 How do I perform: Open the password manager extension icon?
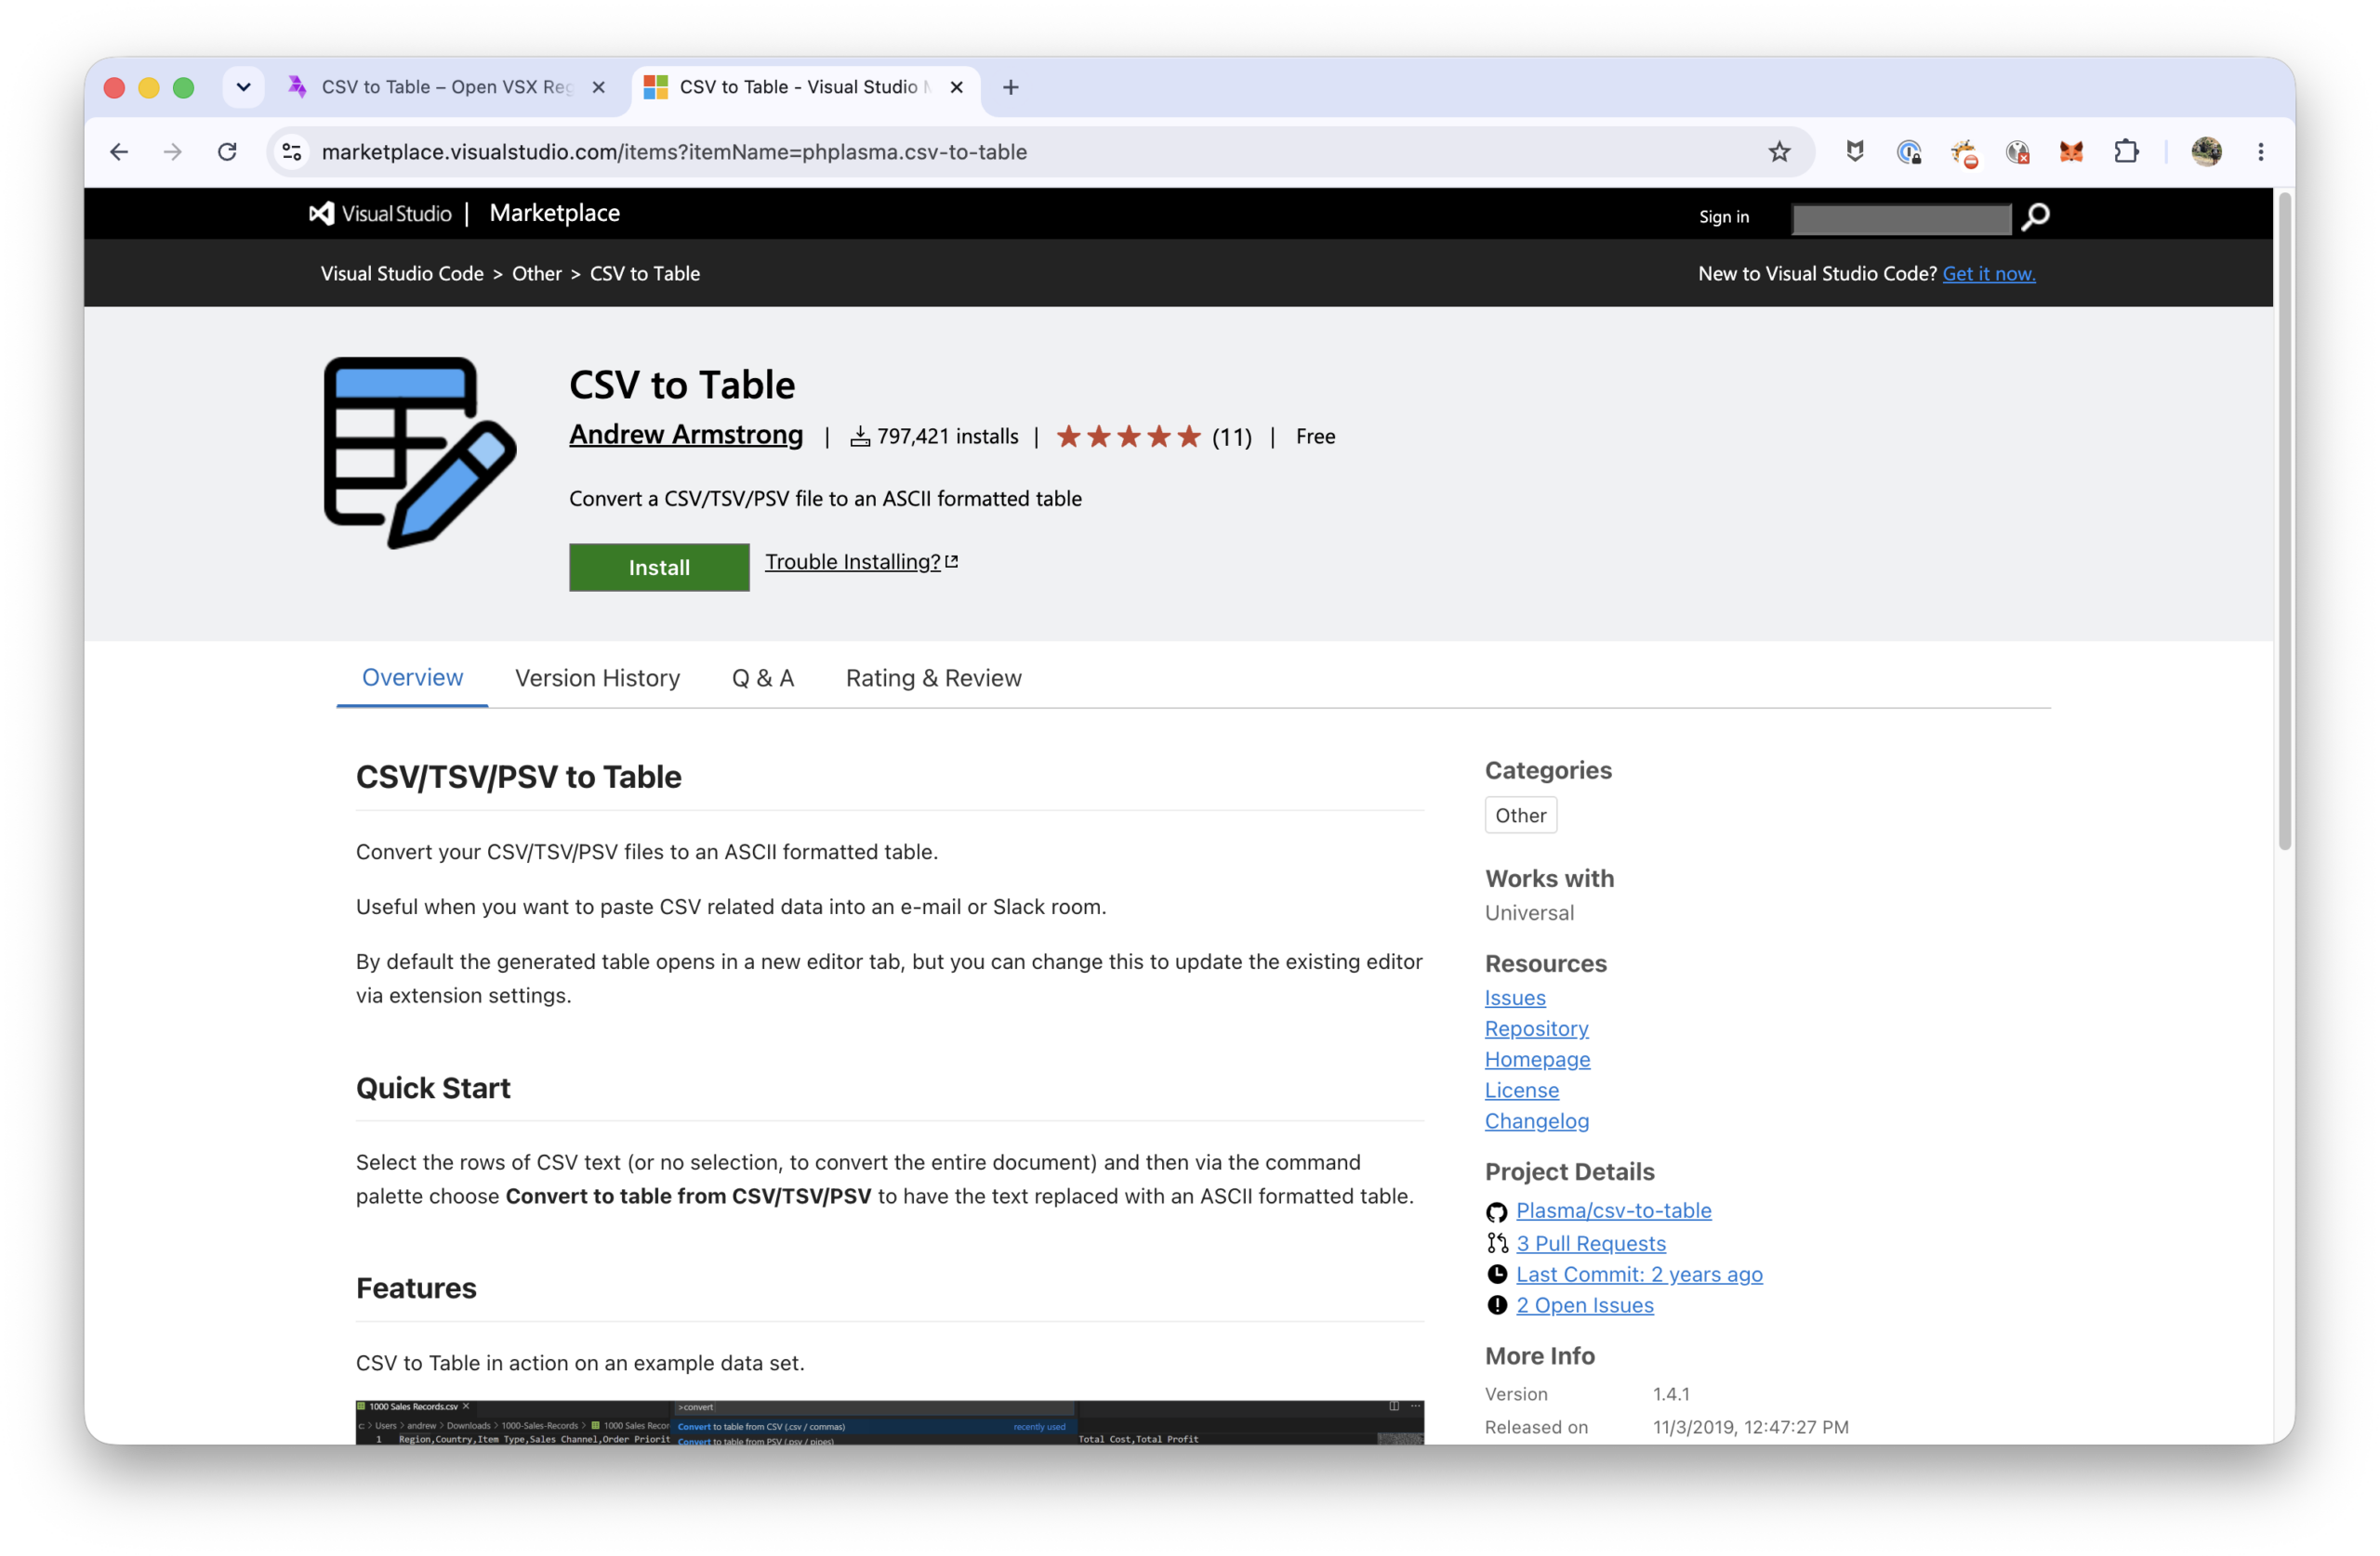click(x=1909, y=152)
